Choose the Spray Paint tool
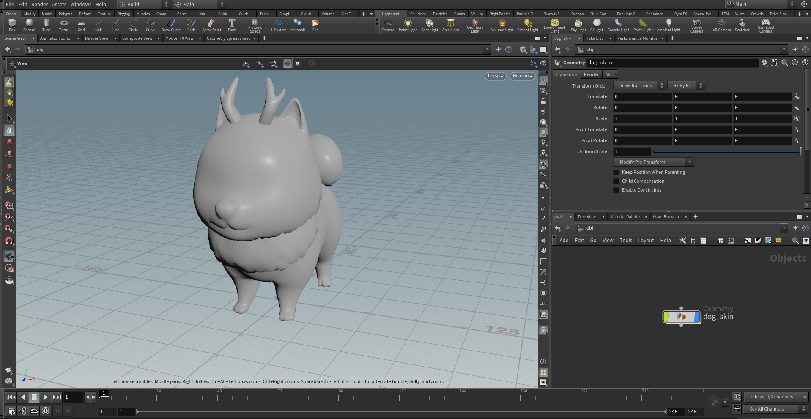This screenshot has height=419, width=811. pos(211,25)
